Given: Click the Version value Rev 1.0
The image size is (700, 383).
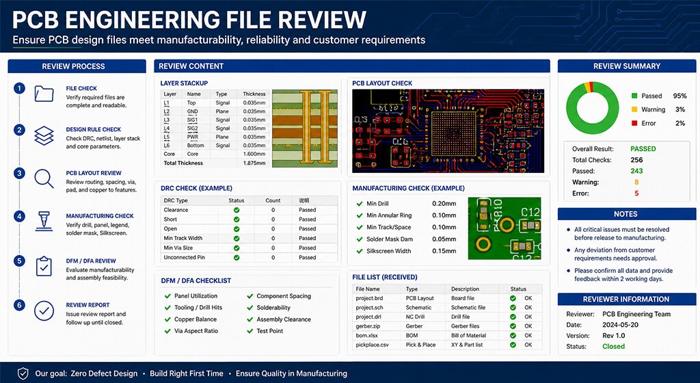Looking at the screenshot, I should [x=613, y=336].
